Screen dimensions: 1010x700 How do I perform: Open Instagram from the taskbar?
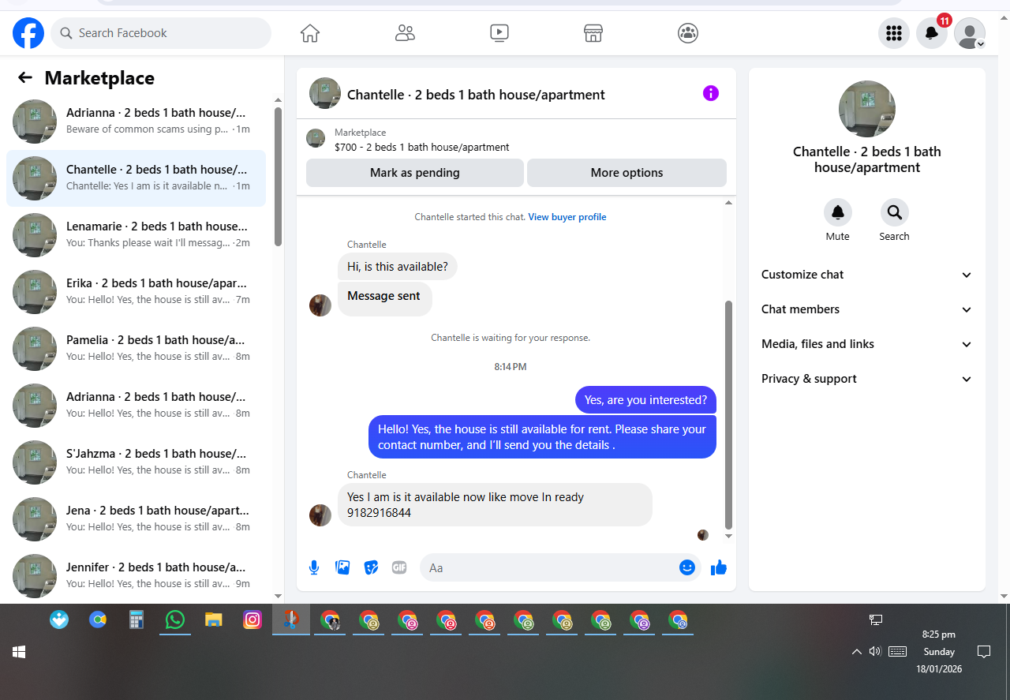tap(252, 620)
